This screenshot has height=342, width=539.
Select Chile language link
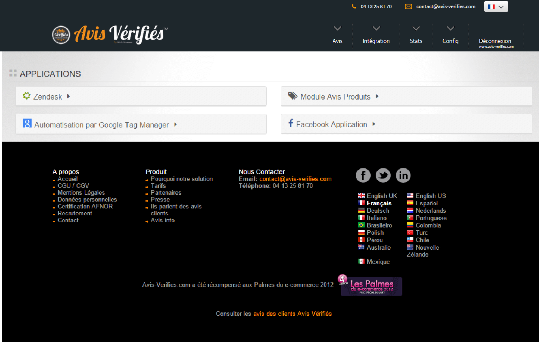[422, 240]
